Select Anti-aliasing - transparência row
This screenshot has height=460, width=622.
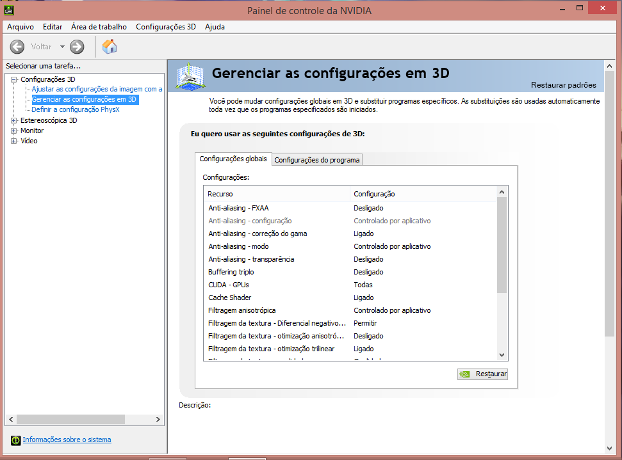pyautogui.click(x=350, y=259)
